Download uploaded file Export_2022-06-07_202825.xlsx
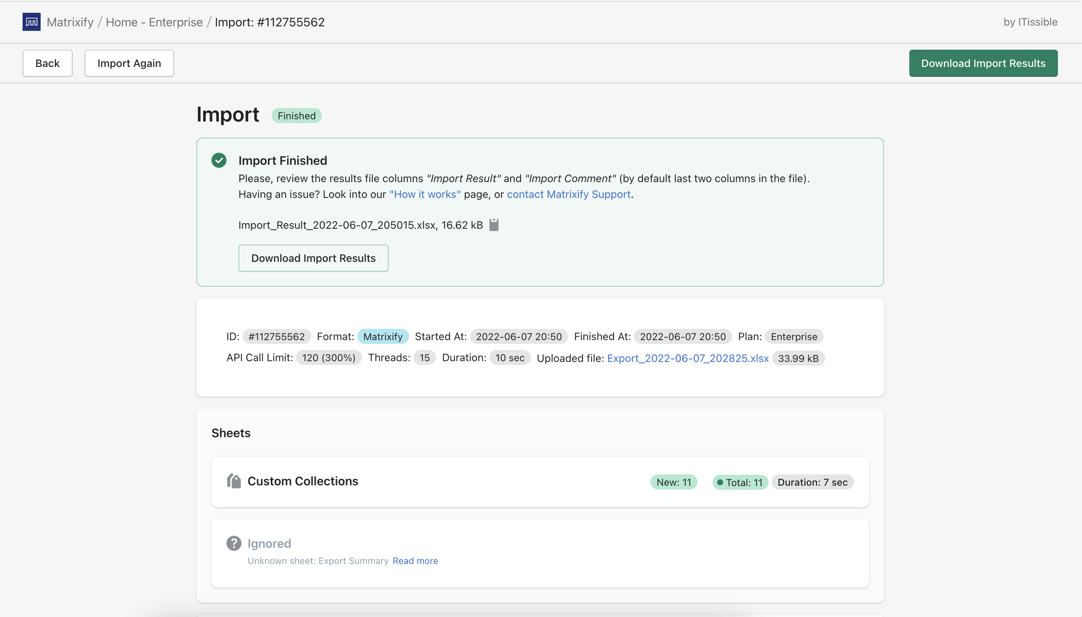1082x617 pixels. pyautogui.click(x=688, y=358)
